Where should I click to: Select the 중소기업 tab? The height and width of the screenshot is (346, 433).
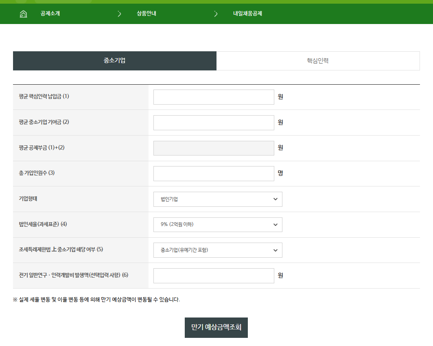tap(115, 61)
